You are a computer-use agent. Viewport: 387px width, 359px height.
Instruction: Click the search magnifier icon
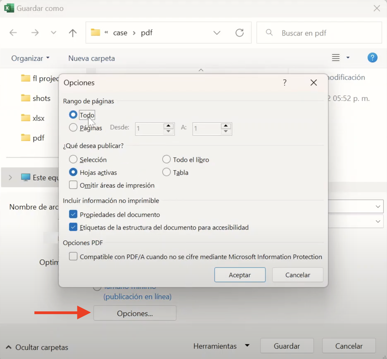(x=269, y=32)
